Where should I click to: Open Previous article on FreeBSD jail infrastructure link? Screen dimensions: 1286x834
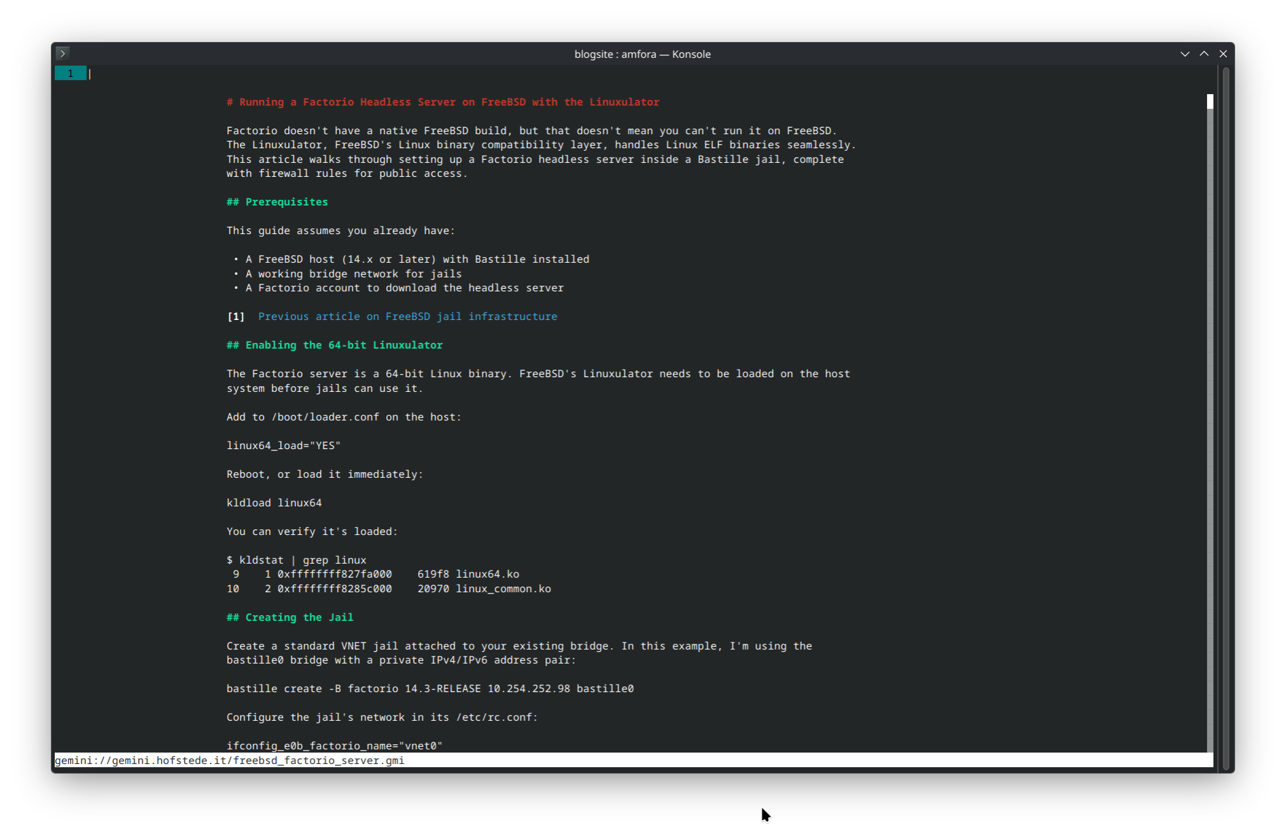[407, 317]
